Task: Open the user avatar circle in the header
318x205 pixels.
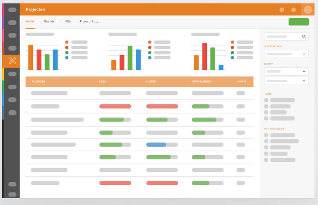Action: tap(308, 10)
